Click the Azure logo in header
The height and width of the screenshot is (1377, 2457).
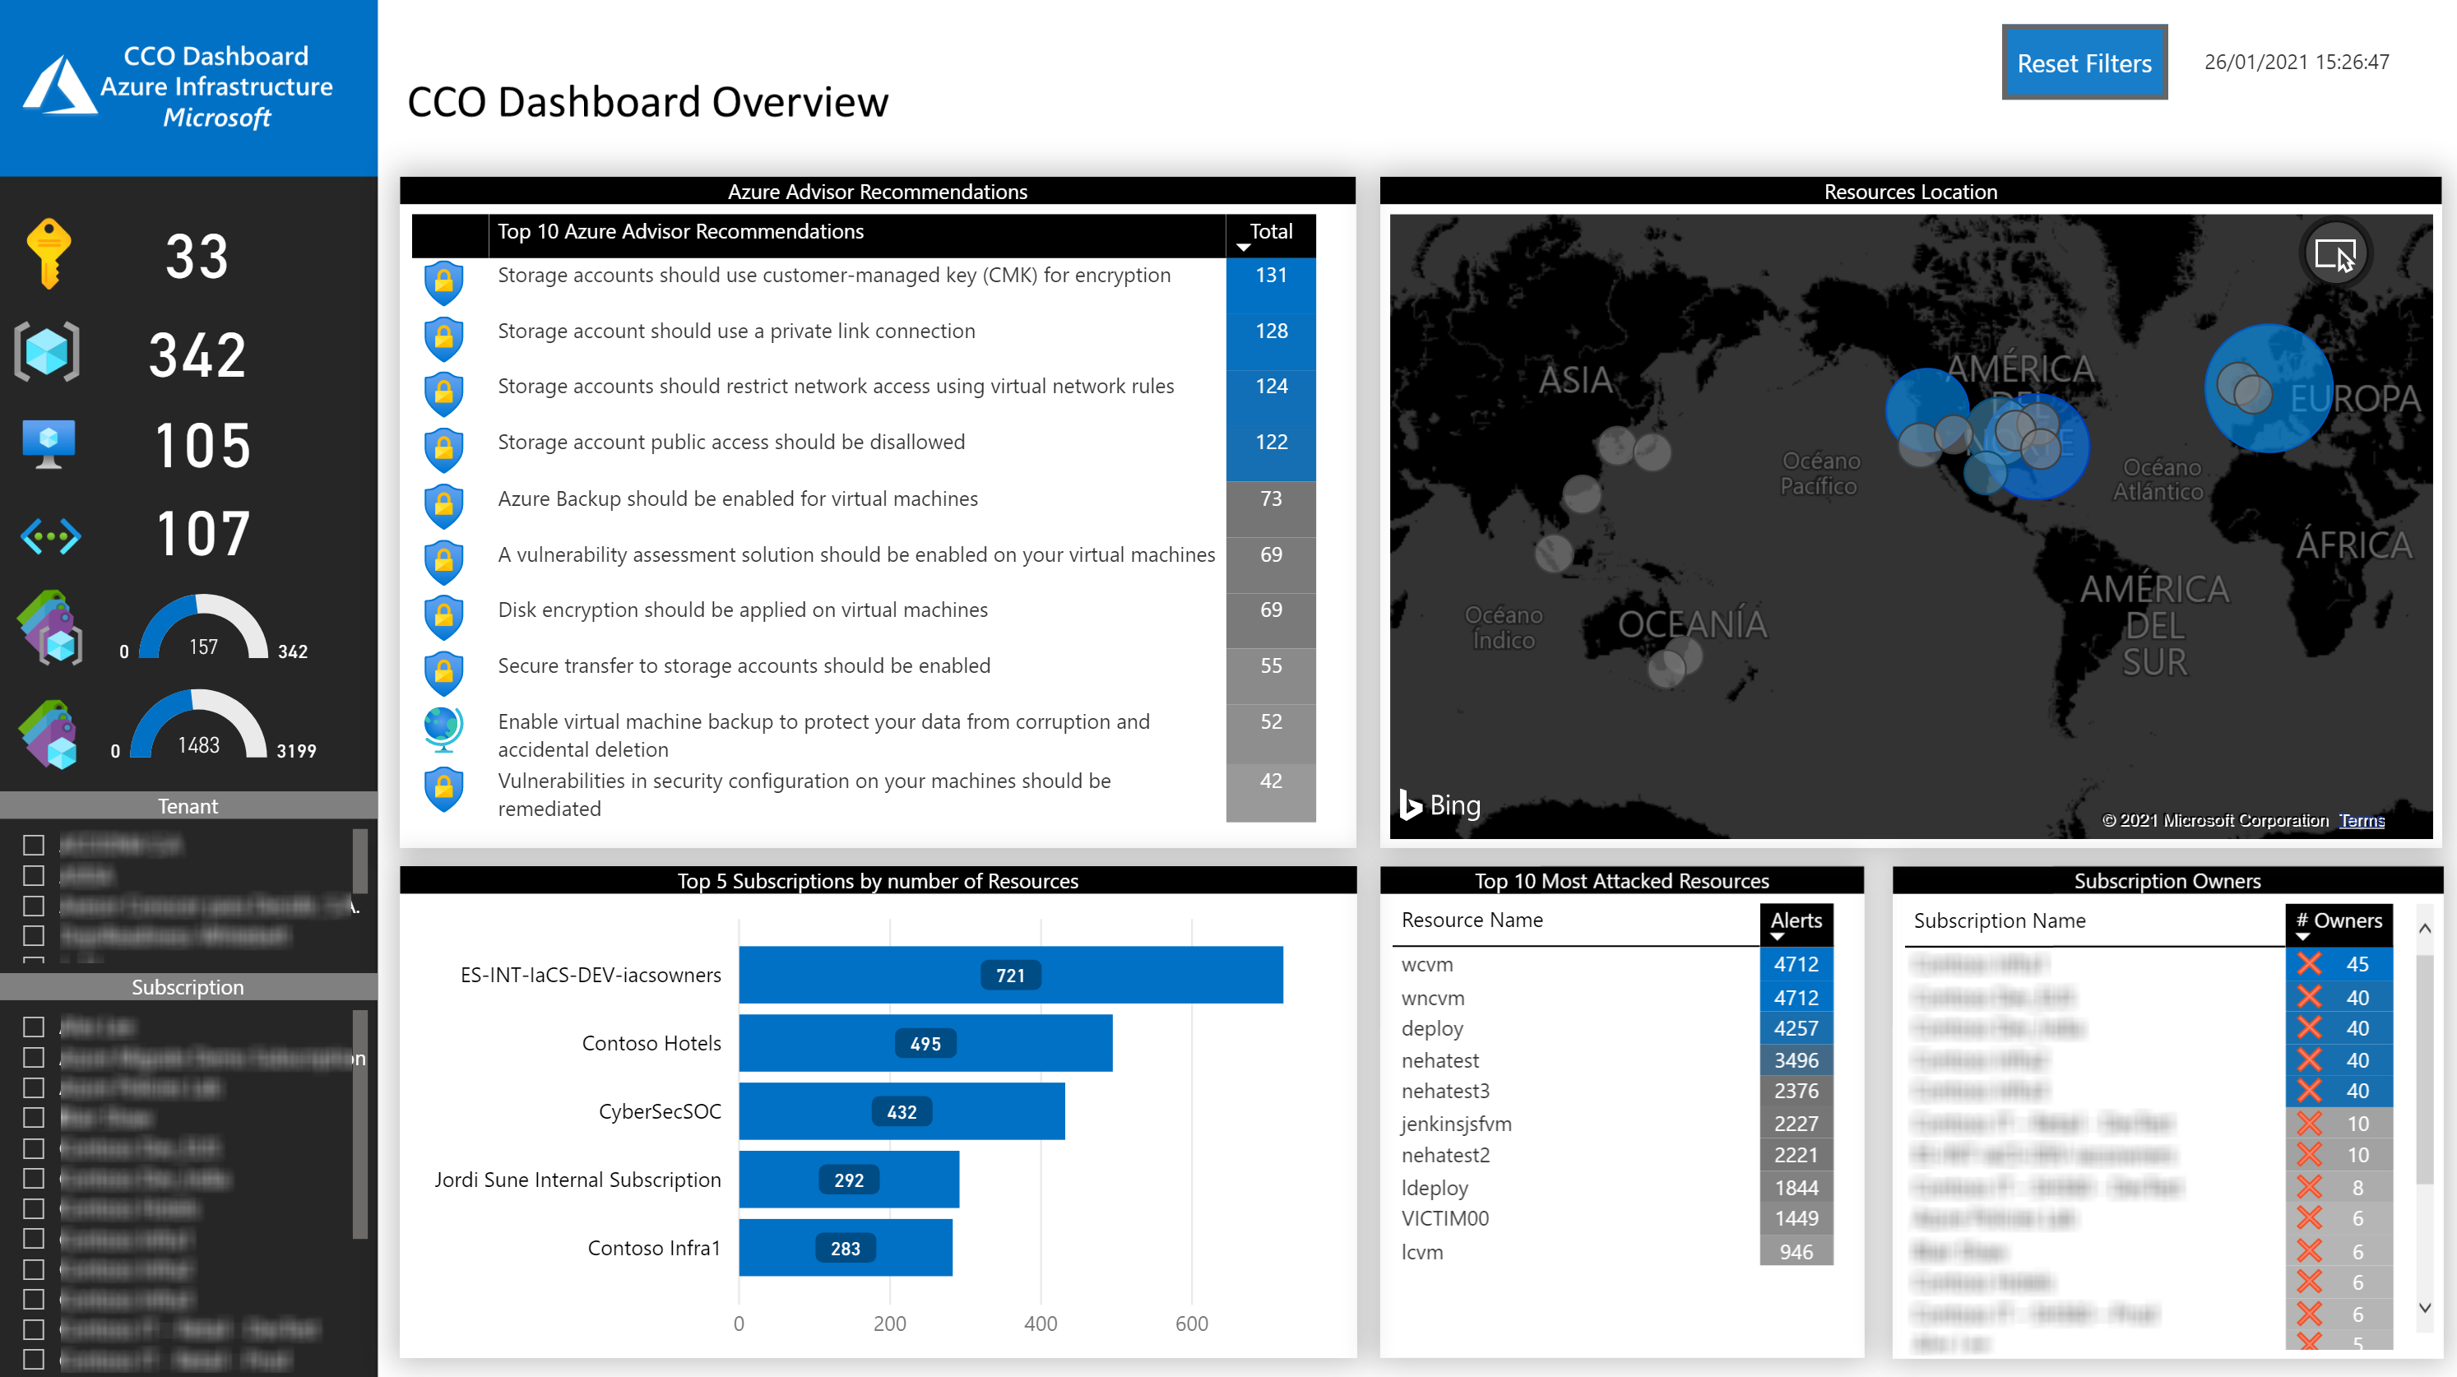pyautogui.click(x=59, y=86)
